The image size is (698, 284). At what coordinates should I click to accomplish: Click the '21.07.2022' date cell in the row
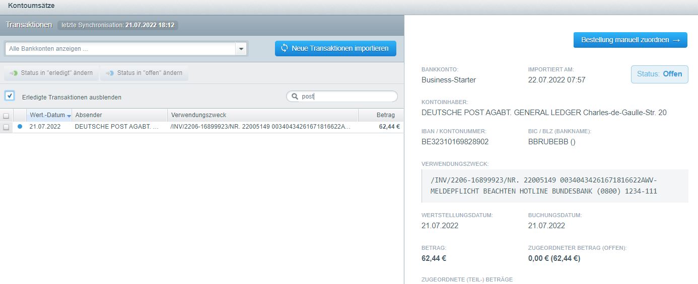(45, 127)
